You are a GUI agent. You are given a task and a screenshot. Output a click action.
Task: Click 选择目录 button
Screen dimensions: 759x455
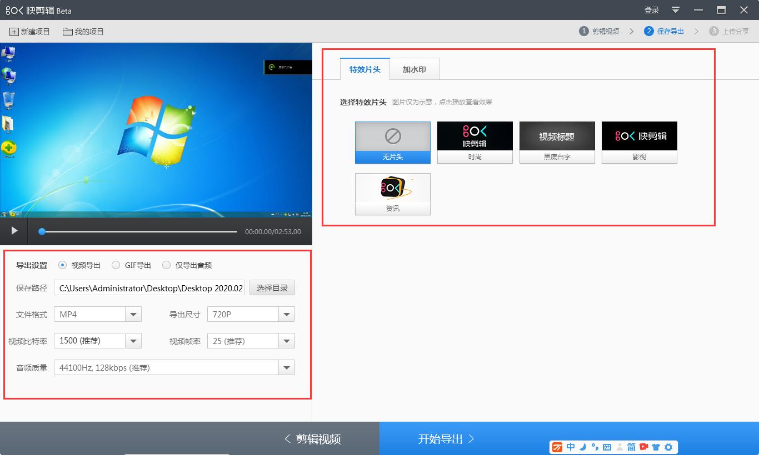[x=272, y=288]
